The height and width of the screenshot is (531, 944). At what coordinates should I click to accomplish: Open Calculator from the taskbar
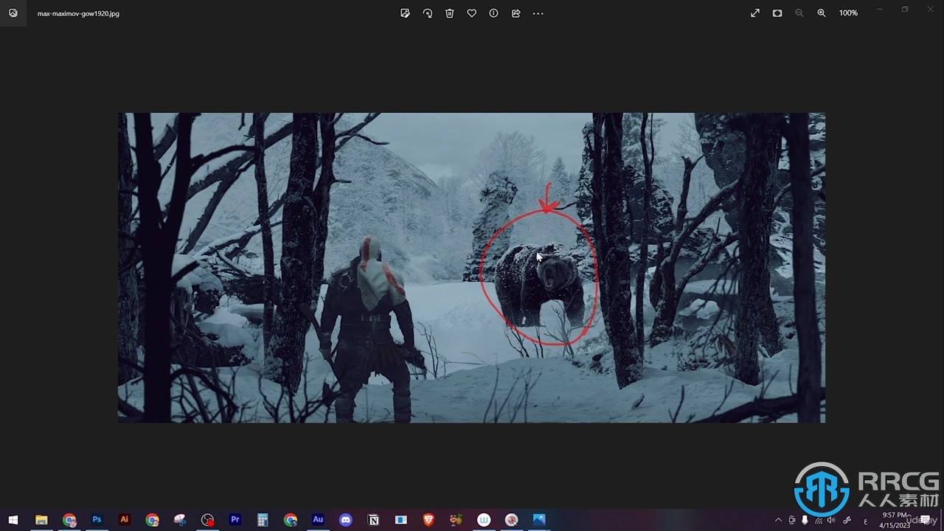click(x=263, y=520)
